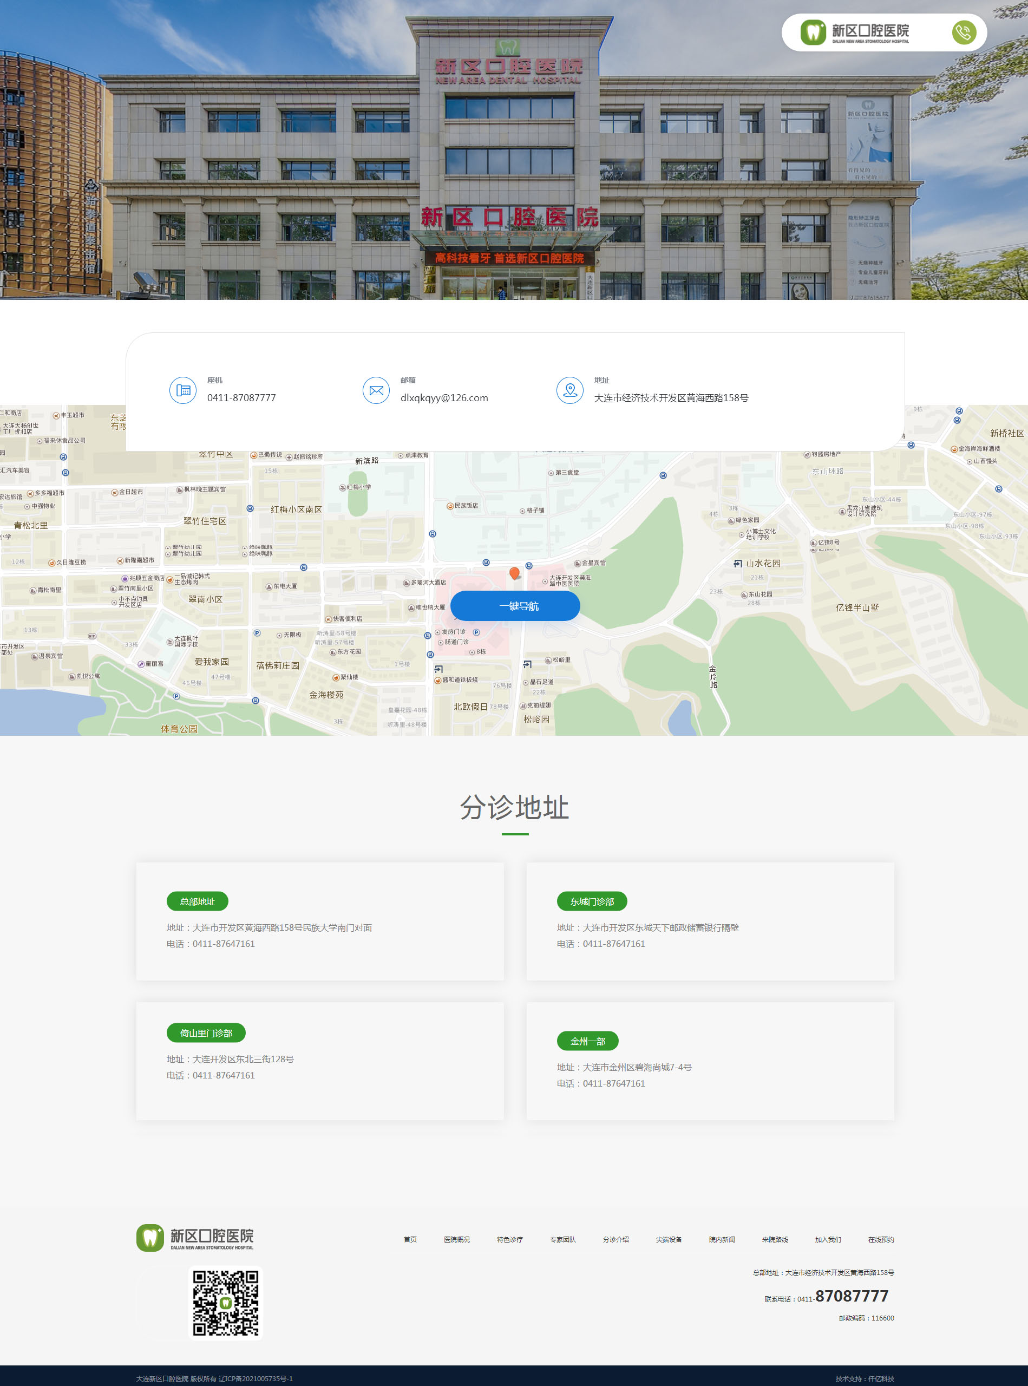This screenshot has width=1028, height=1386.
Task: Click the footer tooth logo
Action: tap(150, 1238)
